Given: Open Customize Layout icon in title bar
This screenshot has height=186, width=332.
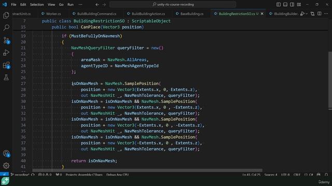Looking at the screenshot, I should coord(299,5).
